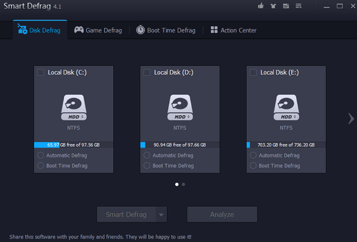Click disk C: free space bar

[73, 145]
